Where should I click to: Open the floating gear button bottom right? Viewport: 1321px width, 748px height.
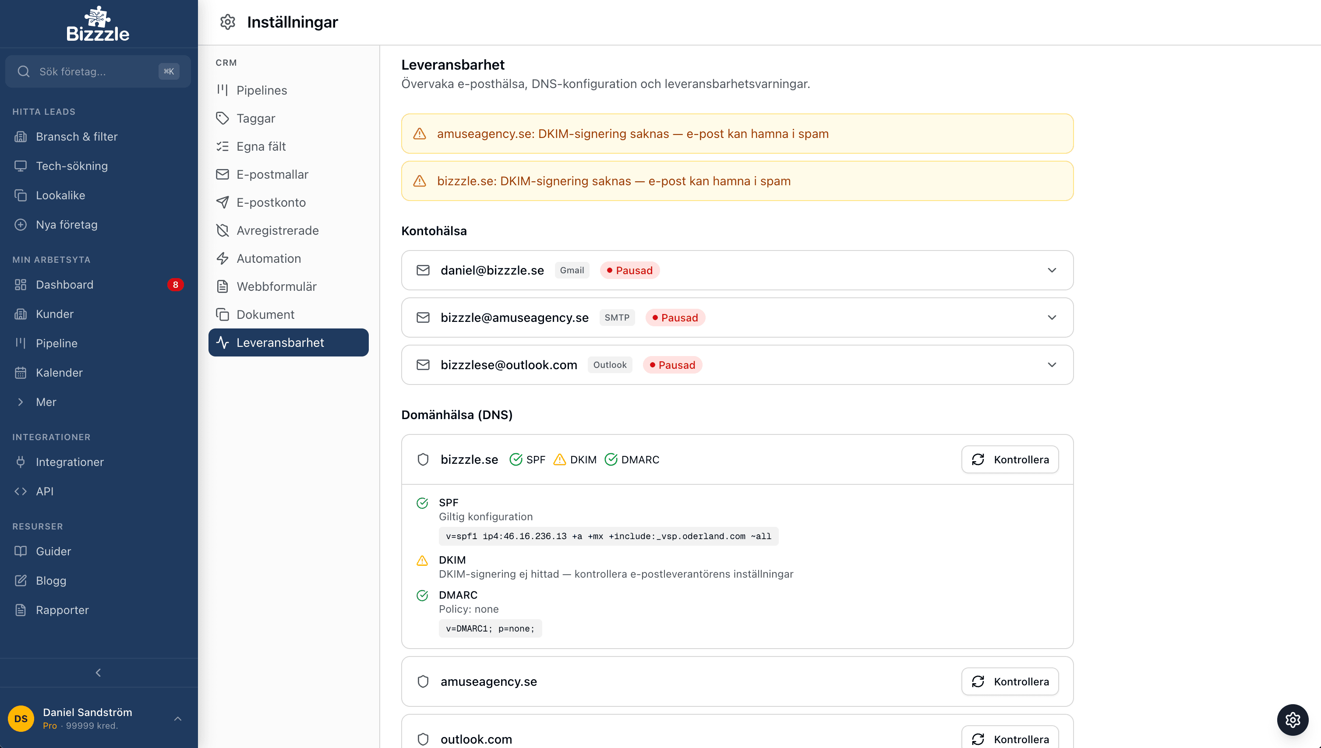coord(1292,720)
